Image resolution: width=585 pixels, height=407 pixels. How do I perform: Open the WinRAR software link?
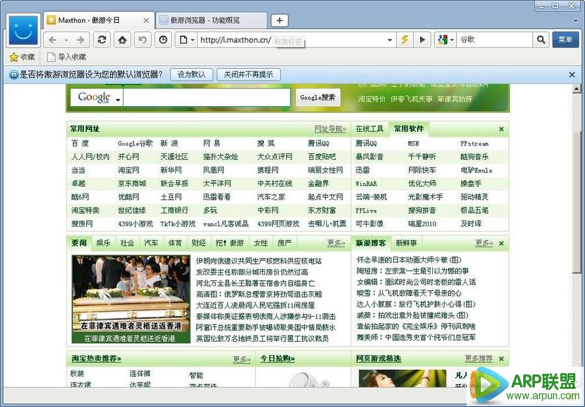click(366, 183)
